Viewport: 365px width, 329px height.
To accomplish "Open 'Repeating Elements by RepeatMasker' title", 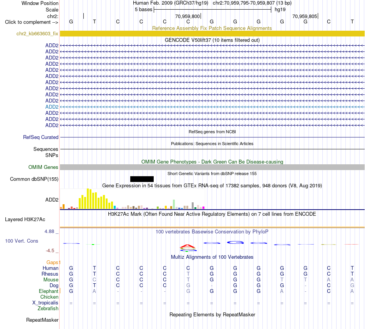I will click(212, 314).
